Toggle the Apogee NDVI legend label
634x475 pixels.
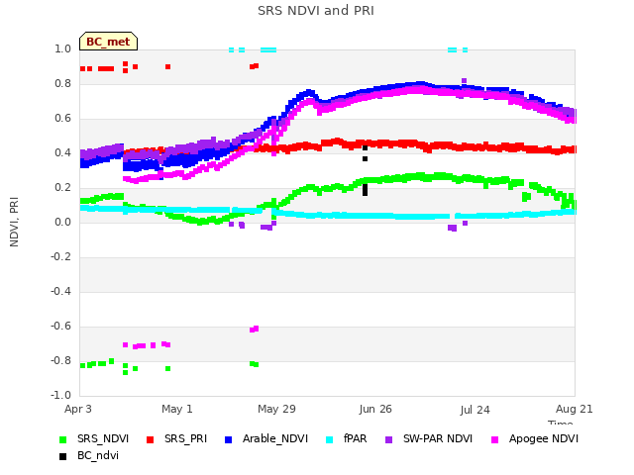pyautogui.click(x=544, y=439)
